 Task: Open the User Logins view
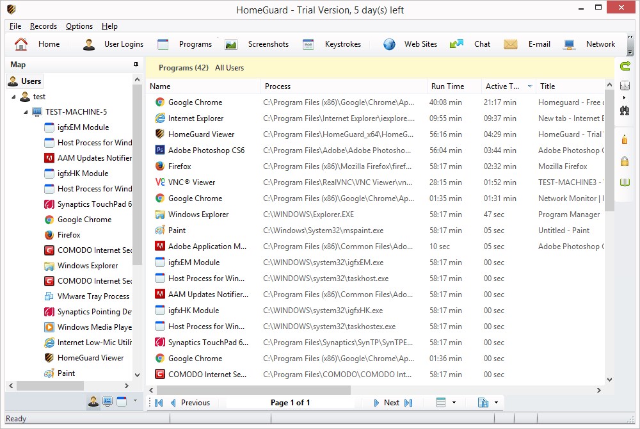tap(113, 44)
